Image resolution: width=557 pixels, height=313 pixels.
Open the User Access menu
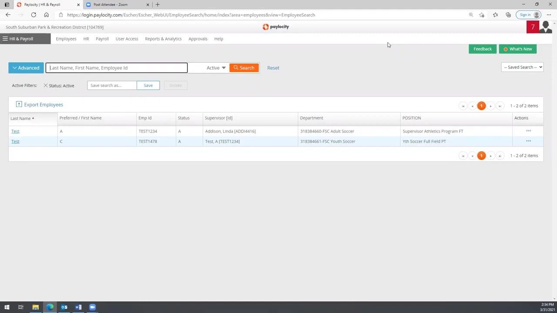click(x=127, y=39)
